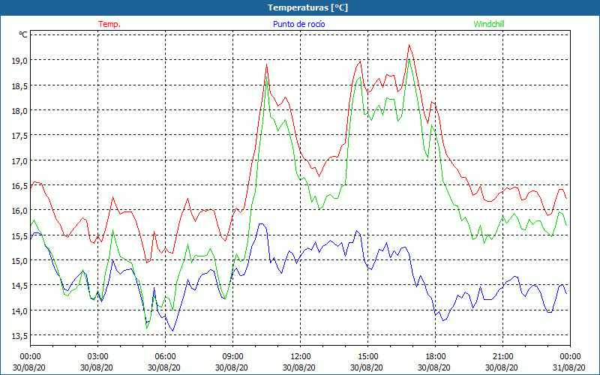Click the '17,5' y-axis value
This screenshot has width=600, height=375.
coord(21,136)
